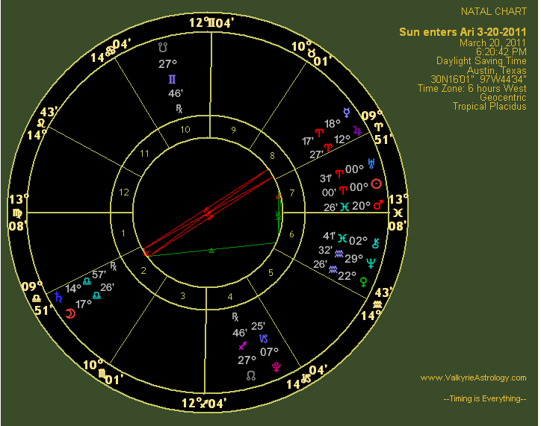The image size is (541, 426).
Task: Select the Midheaven 12° Gemini 04' cusp label
Action: click(x=211, y=22)
